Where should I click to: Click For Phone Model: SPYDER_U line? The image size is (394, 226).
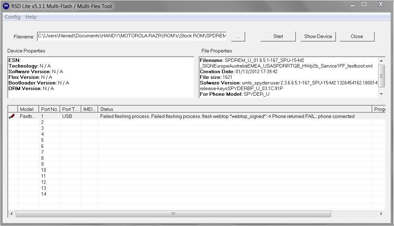click(x=234, y=94)
